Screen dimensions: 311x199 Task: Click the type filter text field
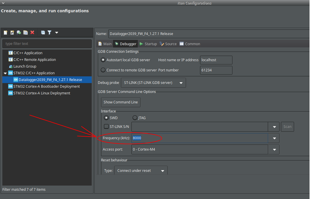pyautogui.click(x=47, y=44)
